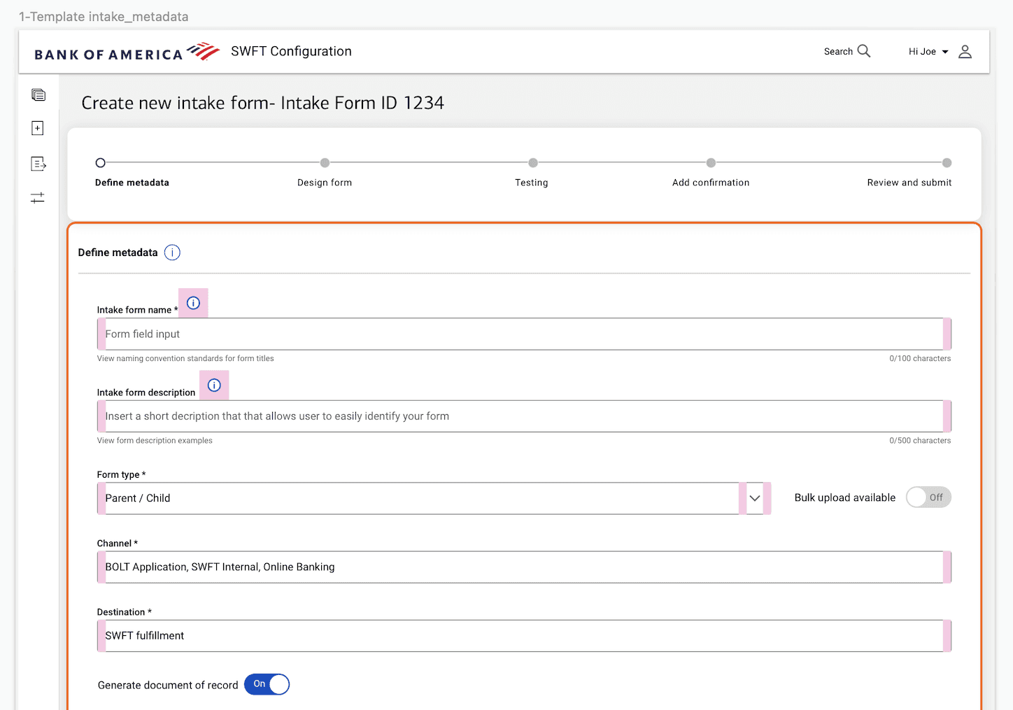Click the user profile avatar icon
Screen dimensions: 1013x710
coord(965,52)
